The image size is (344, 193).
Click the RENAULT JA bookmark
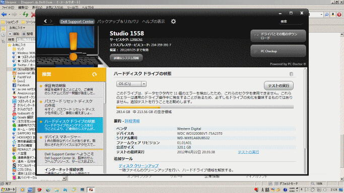tap(24, 149)
